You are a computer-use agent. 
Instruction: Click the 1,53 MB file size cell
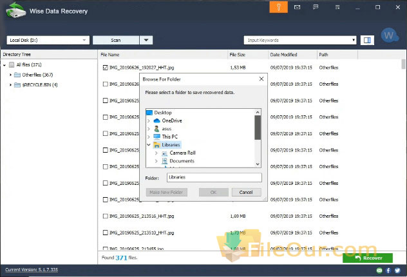pos(238,68)
